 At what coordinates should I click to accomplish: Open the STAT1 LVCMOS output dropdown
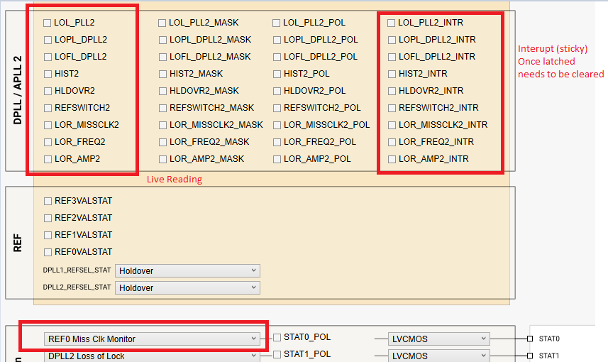(x=439, y=356)
